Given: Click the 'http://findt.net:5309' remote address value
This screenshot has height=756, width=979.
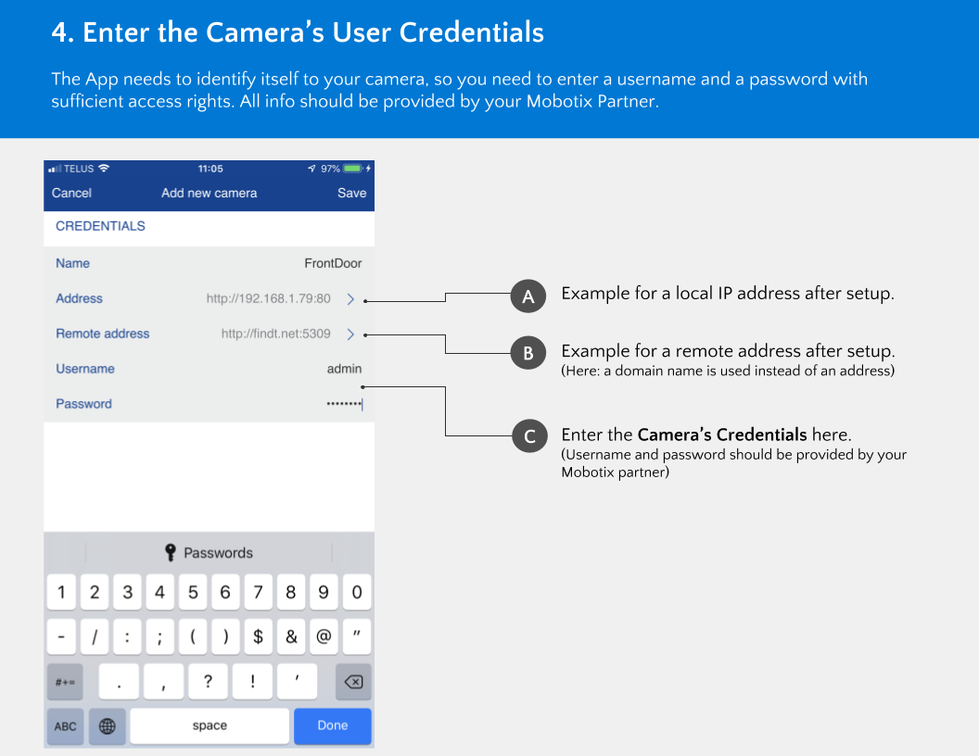Looking at the screenshot, I should tap(276, 334).
